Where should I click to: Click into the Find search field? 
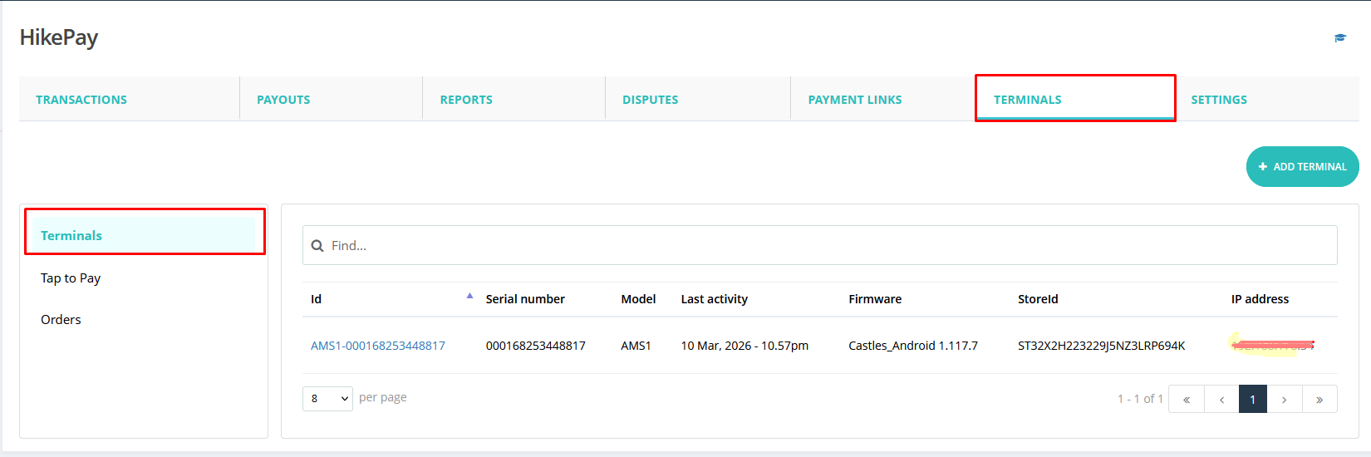coord(823,246)
